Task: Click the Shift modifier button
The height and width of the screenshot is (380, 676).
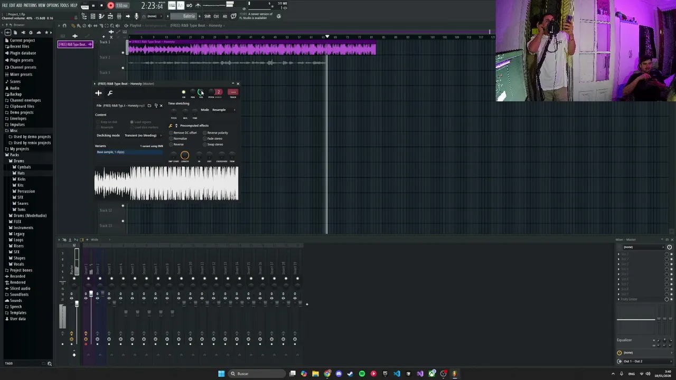Action: (208, 16)
